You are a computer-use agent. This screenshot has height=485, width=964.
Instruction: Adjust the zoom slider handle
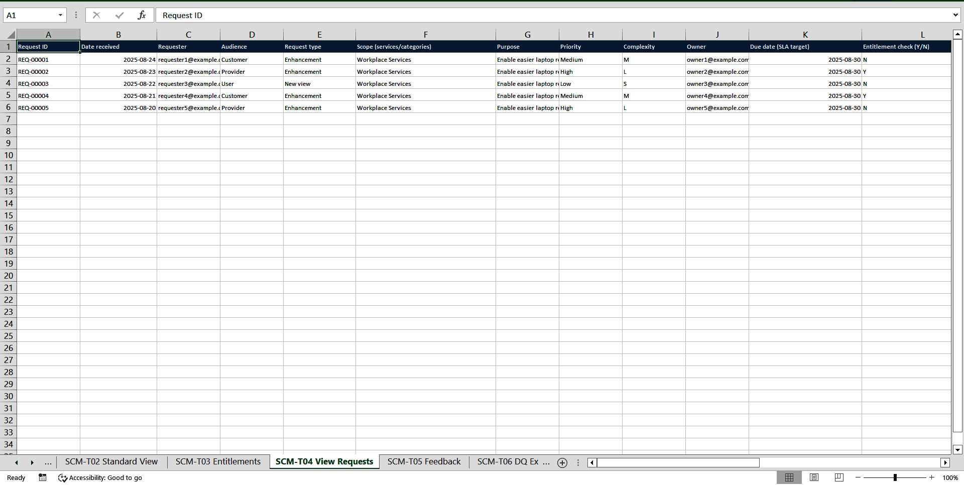895,477
